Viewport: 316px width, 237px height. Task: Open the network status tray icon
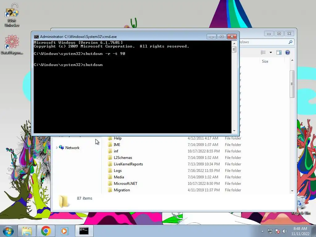point(270,231)
